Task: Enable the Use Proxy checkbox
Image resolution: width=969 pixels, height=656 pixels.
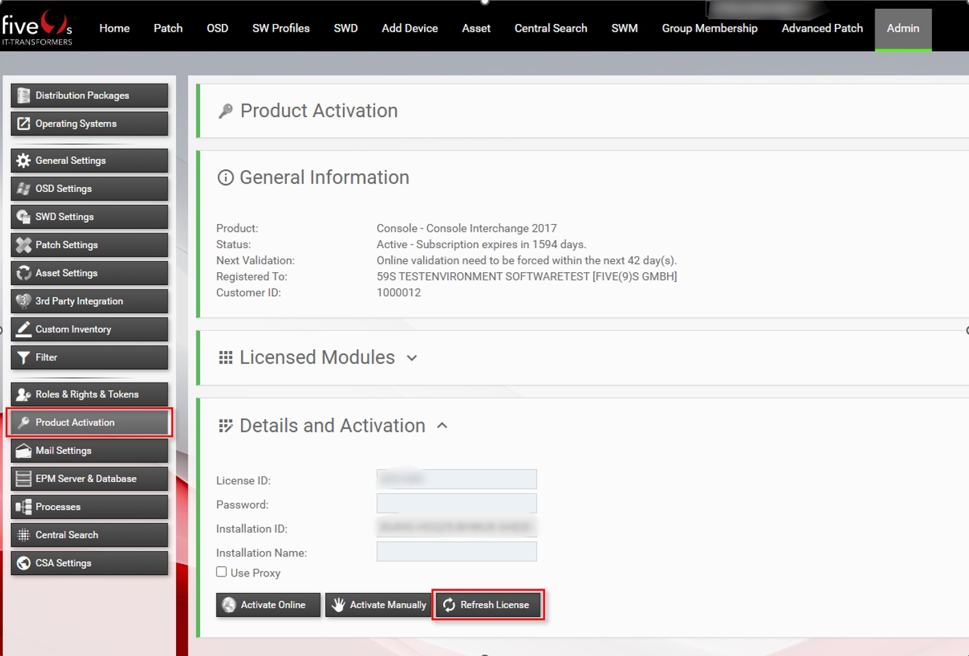Action: coord(221,572)
